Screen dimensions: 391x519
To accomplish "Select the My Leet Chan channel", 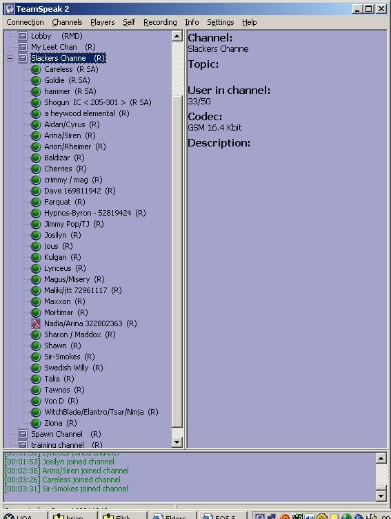I will [x=63, y=47].
